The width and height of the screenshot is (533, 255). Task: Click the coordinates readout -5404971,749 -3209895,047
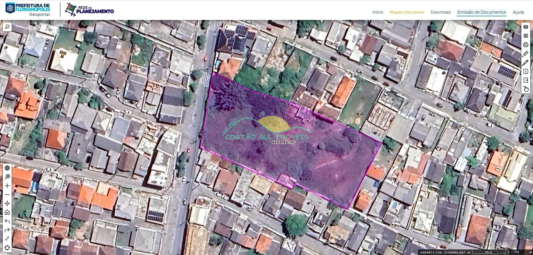tap(442, 253)
